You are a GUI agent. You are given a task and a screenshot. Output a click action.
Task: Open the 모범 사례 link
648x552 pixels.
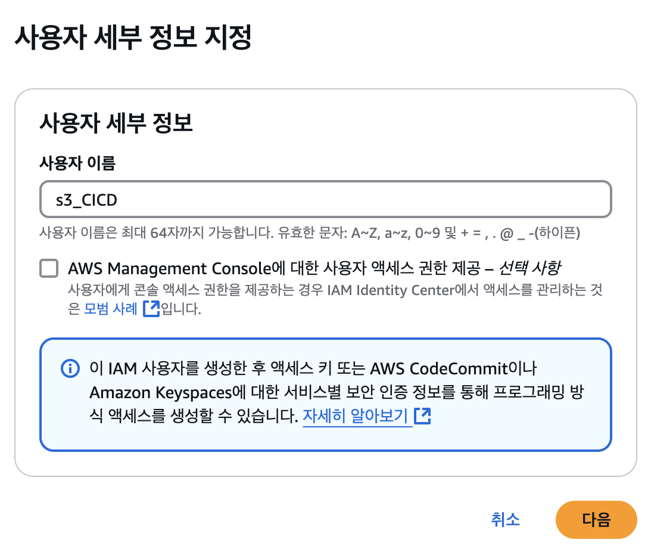pos(110,309)
